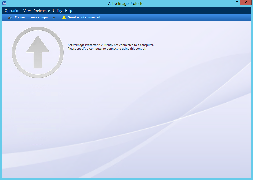Click the Service not connected status label
Image resolution: width=253 pixels, height=180 pixels.
click(86, 17)
